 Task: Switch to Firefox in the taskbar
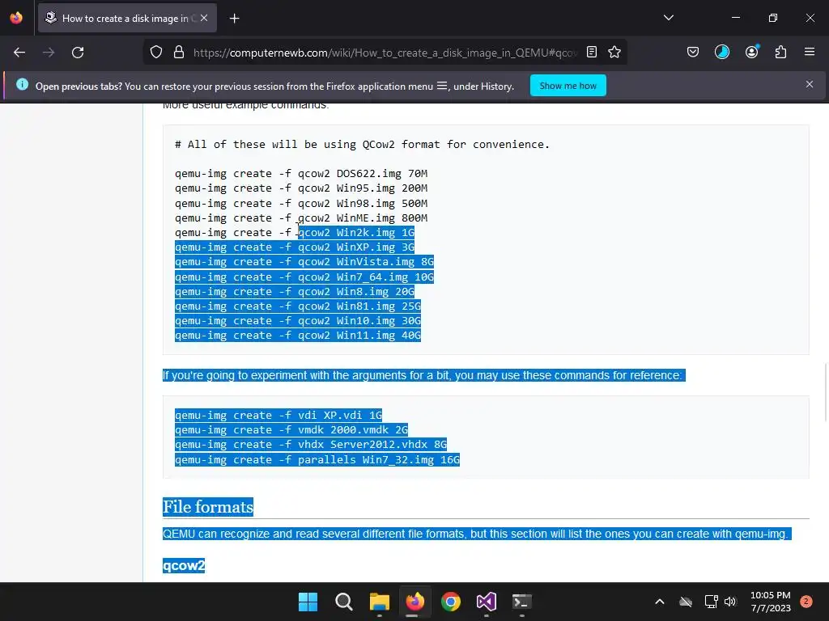click(415, 602)
